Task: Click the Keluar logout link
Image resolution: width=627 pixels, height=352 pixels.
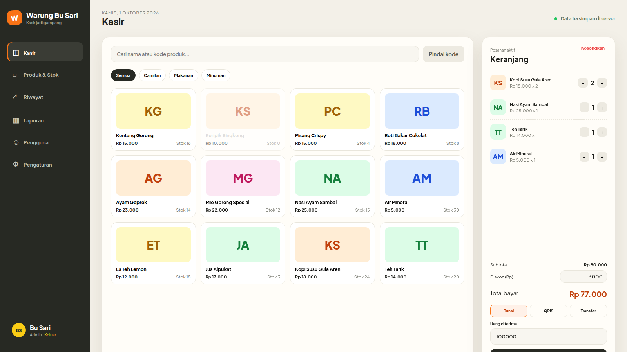Action: [x=50, y=335]
